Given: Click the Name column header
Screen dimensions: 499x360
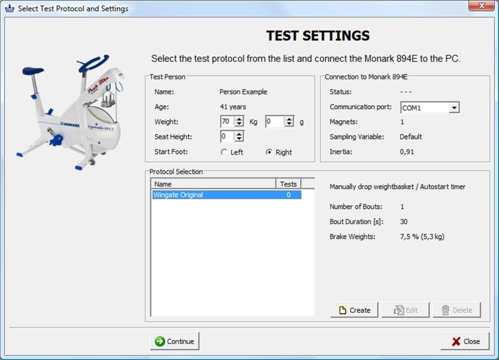Looking at the screenshot, I should click(213, 184).
